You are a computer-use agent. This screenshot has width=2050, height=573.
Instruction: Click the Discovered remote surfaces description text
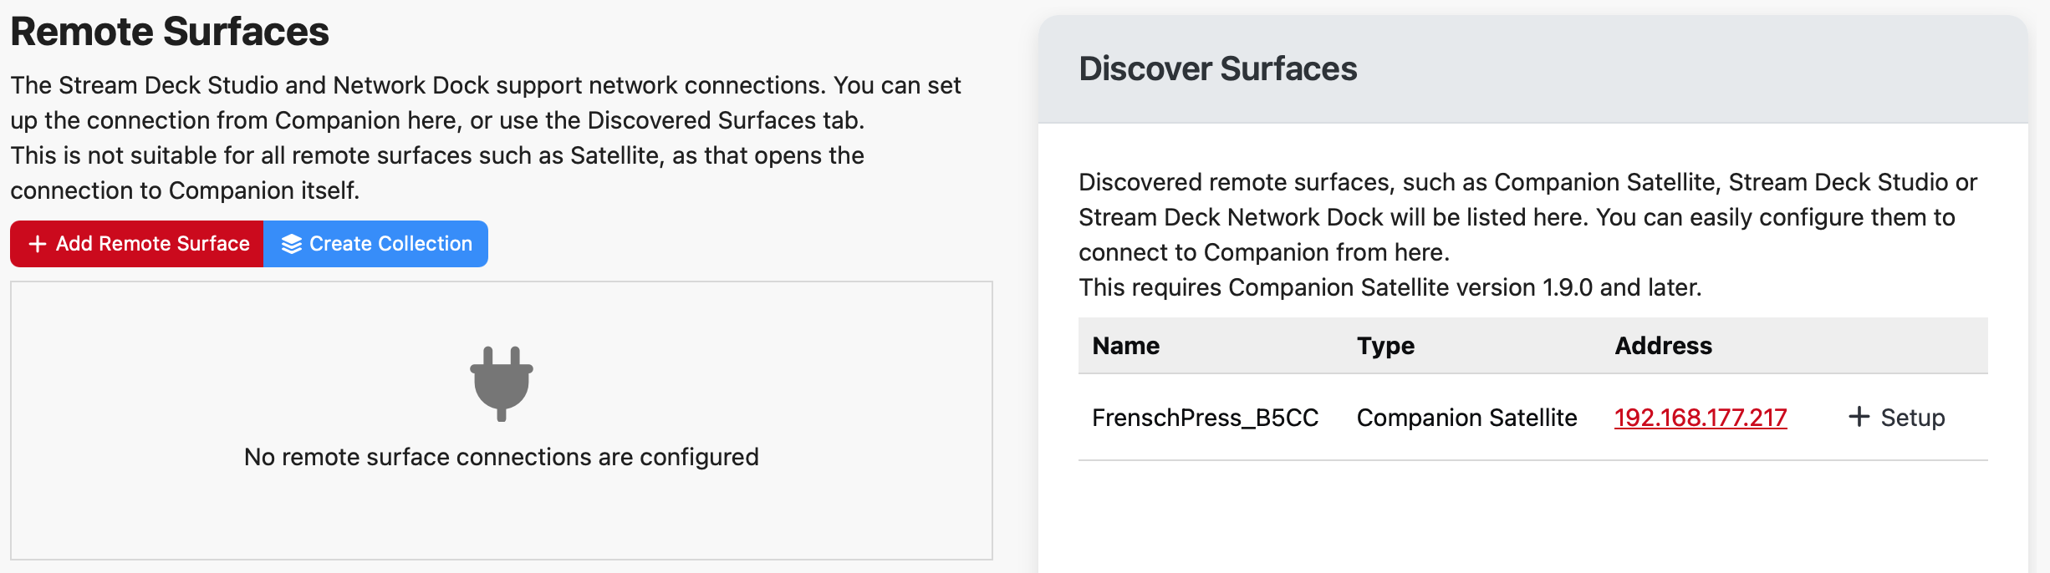click(1527, 217)
